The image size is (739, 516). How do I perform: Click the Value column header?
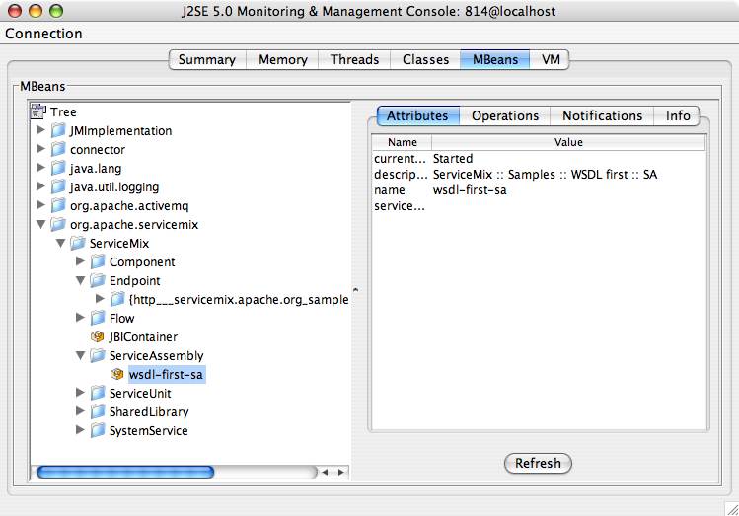pyautogui.click(x=568, y=142)
